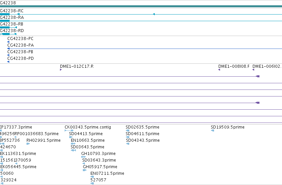Click the CG42238-PC protein label
282x185 pixels.
[x=20, y=39]
